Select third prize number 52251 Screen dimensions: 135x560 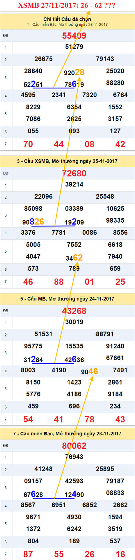33,84
